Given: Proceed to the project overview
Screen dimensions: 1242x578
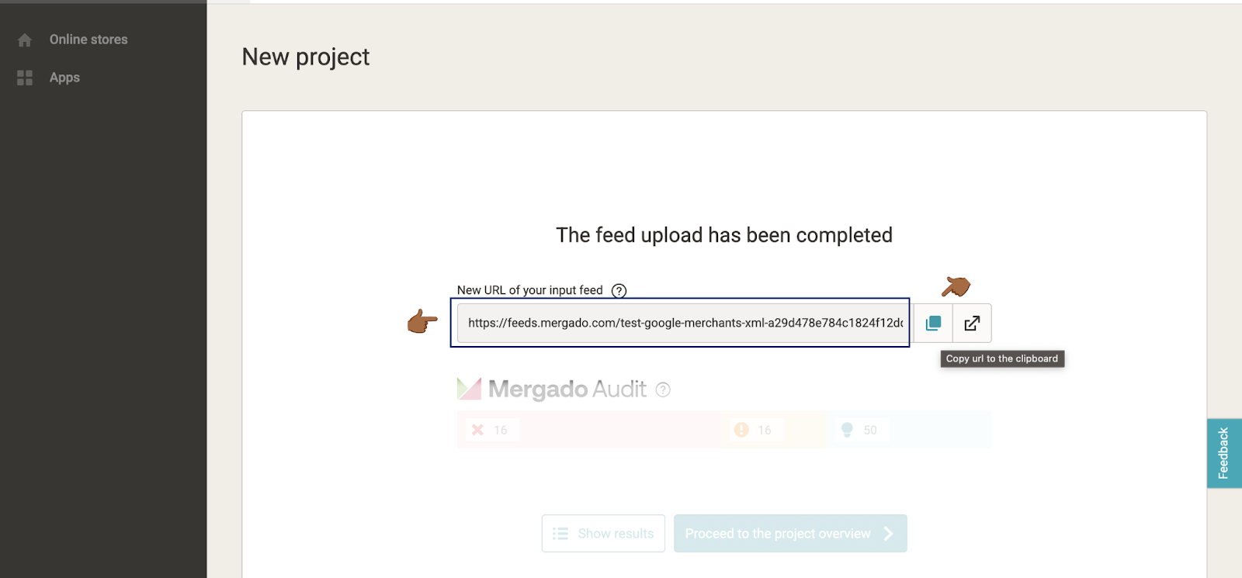Looking at the screenshot, I should [x=790, y=534].
